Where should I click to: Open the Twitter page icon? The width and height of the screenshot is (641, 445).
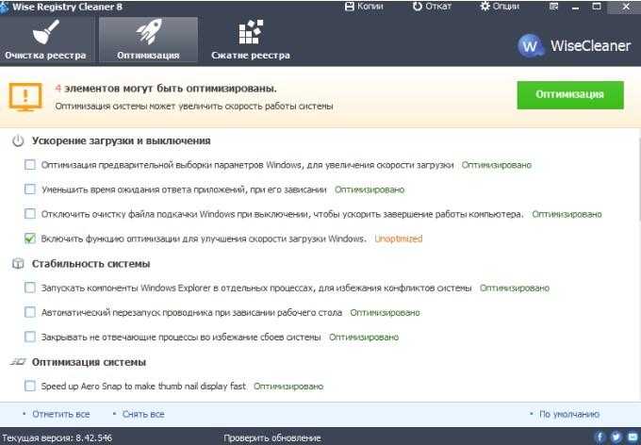pyautogui.click(x=616, y=437)
